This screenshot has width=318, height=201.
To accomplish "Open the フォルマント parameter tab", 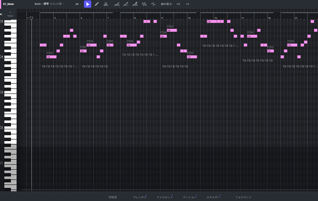I will pyautogui.click(x=243, y=197).
